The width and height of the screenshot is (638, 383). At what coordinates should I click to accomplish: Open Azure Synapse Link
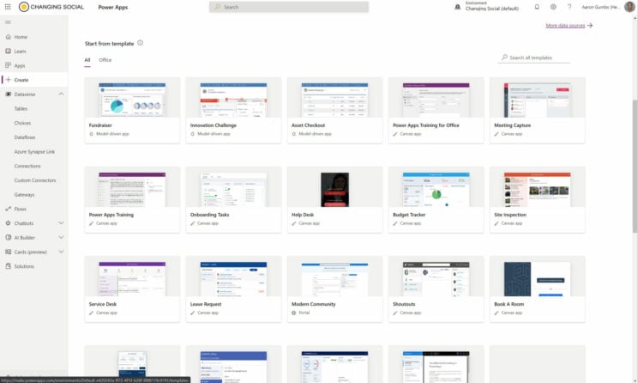coord(34,152)
